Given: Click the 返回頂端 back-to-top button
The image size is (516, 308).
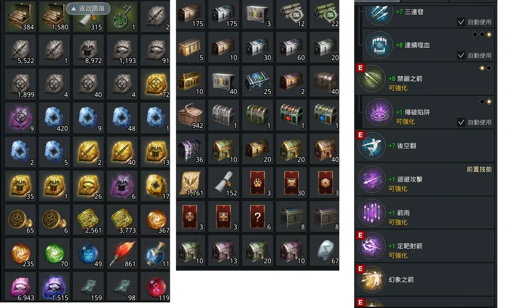Looking at the screenshot, I should (88, 9).
